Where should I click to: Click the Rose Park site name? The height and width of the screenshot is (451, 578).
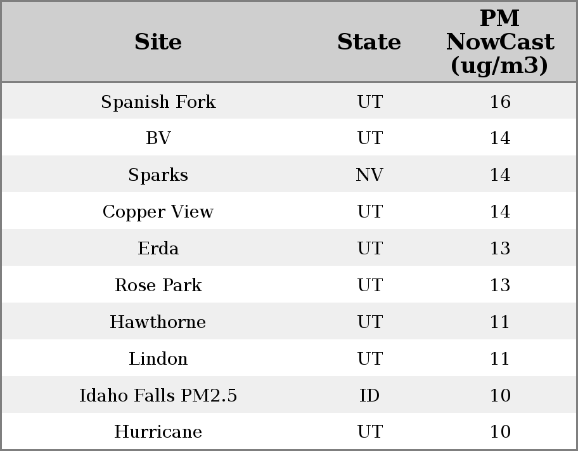(158, 285)
